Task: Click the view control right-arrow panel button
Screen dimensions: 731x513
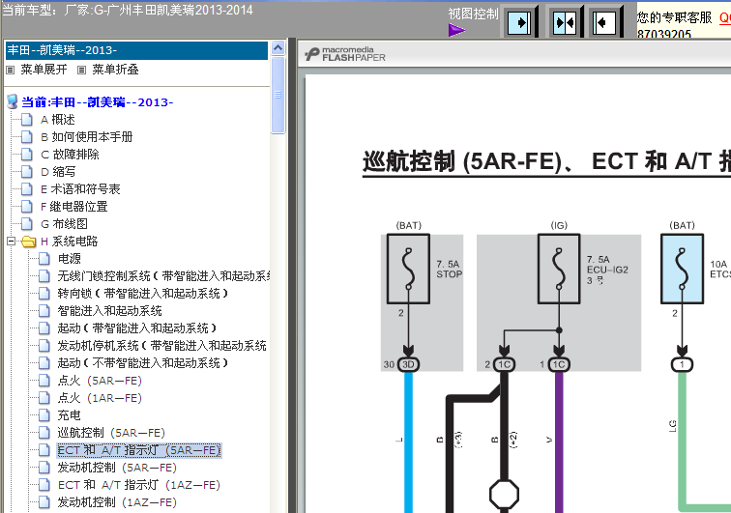Action: coord(520,22)
